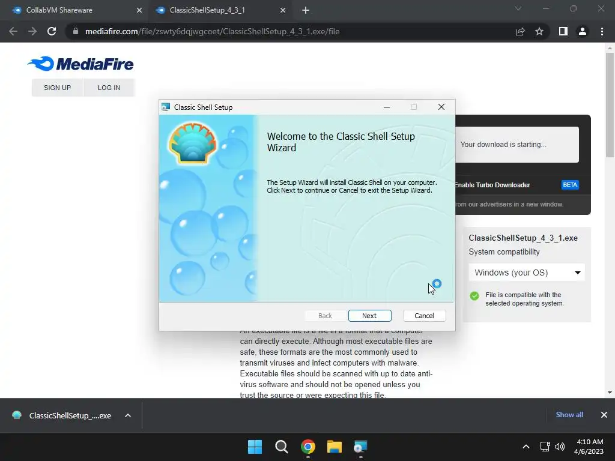Image resolution: width=615 pixels, height=461 pixels.
Task: Open the SIGN UP page
Action: tap(57, 88)
